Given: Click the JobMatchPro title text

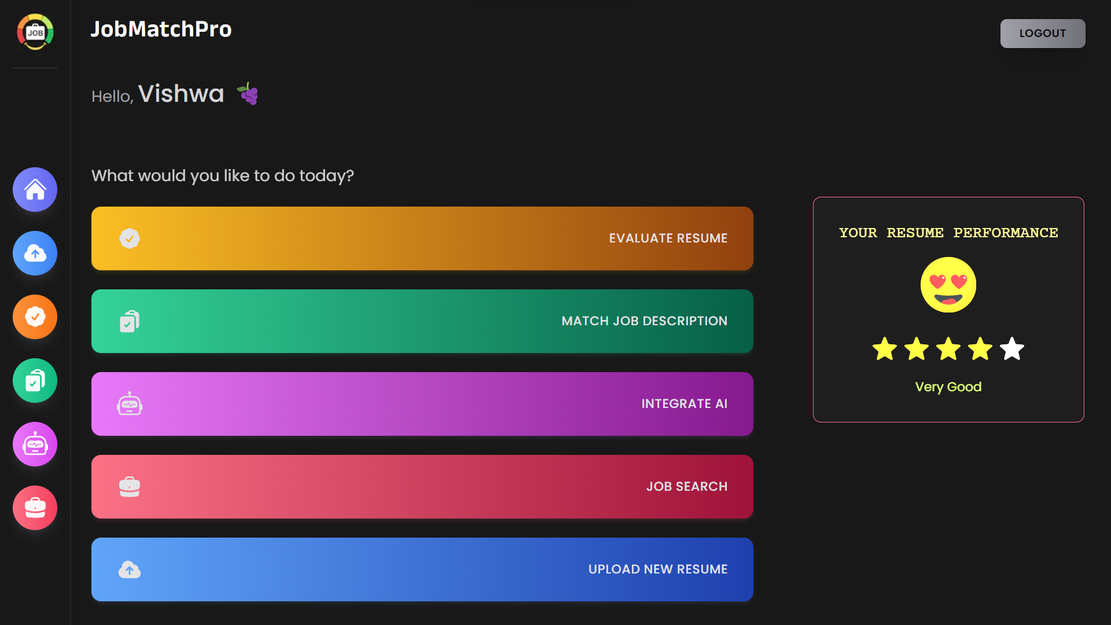Looking at the screenshot, I should coord(161,29).
